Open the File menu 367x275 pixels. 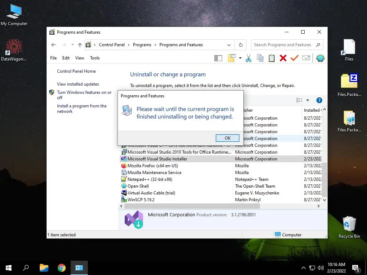click(x=53, y=58)
